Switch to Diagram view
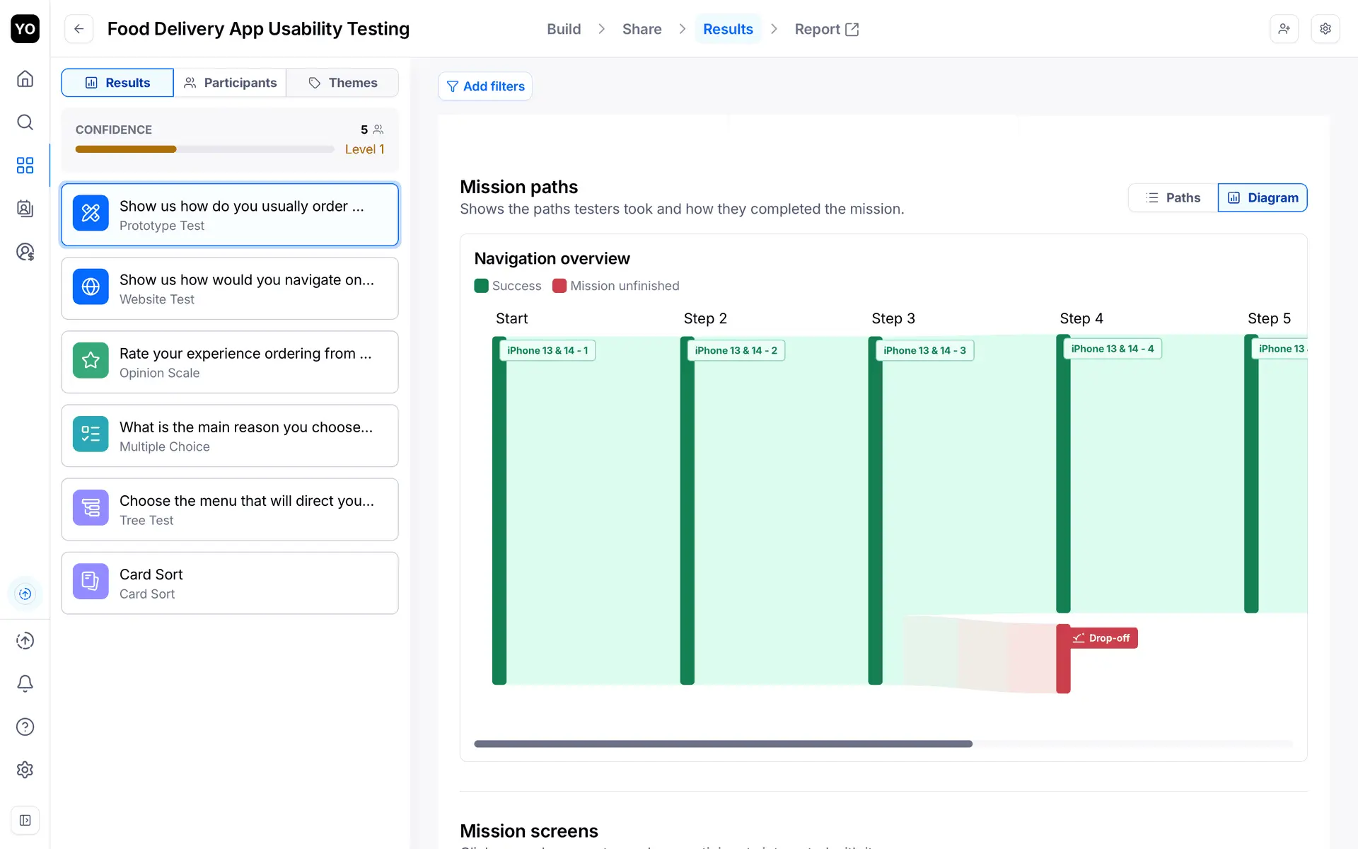The image size is (1358, 849). 1263,197
